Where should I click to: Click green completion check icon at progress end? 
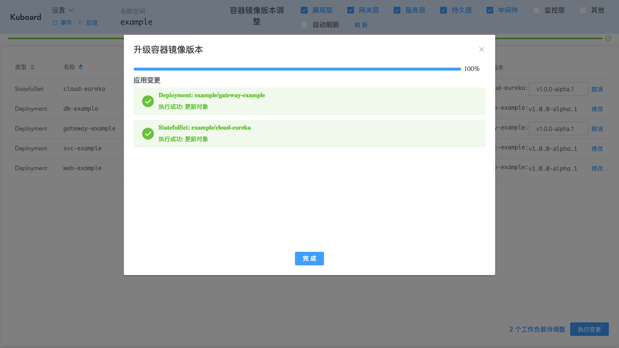pos(608,38)
